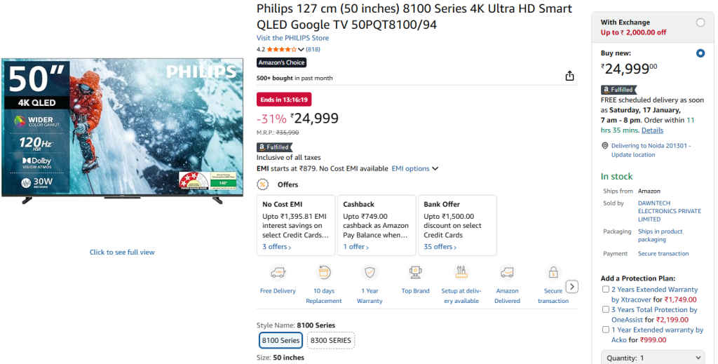Click the 1 Year Warranty shield icon

(370, 272)
